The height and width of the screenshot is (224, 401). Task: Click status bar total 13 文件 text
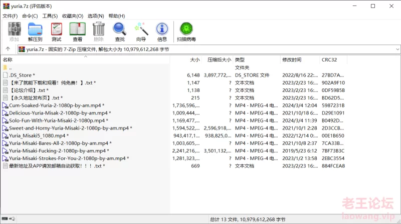click(x=248, y=219)
